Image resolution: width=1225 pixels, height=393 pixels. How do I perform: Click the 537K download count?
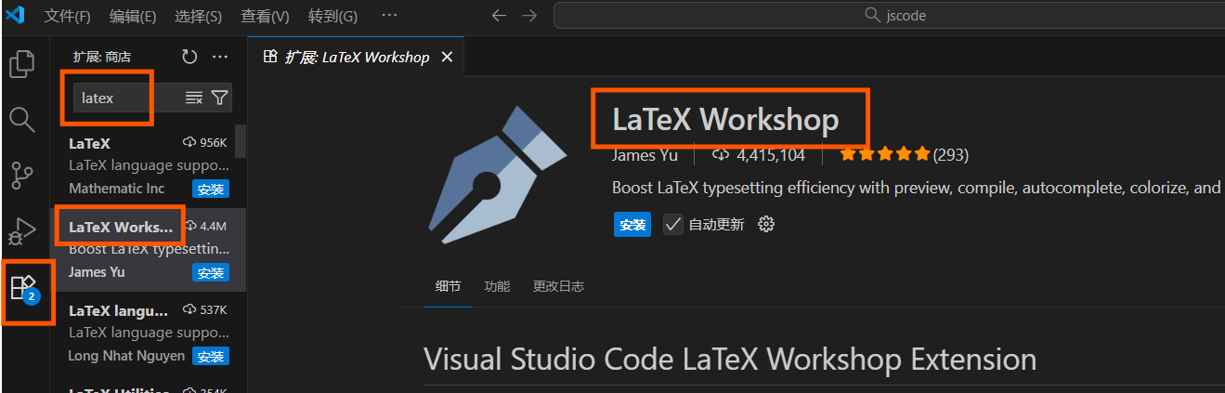click(x=205, y=310)
